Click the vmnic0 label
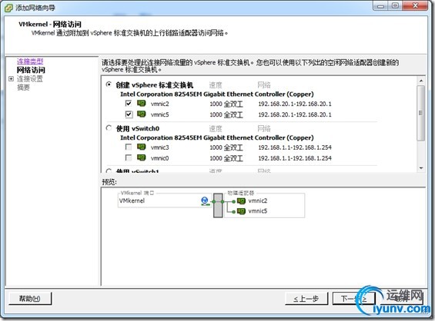This screenshot has height=321, width=435. [x=160, y=158]
